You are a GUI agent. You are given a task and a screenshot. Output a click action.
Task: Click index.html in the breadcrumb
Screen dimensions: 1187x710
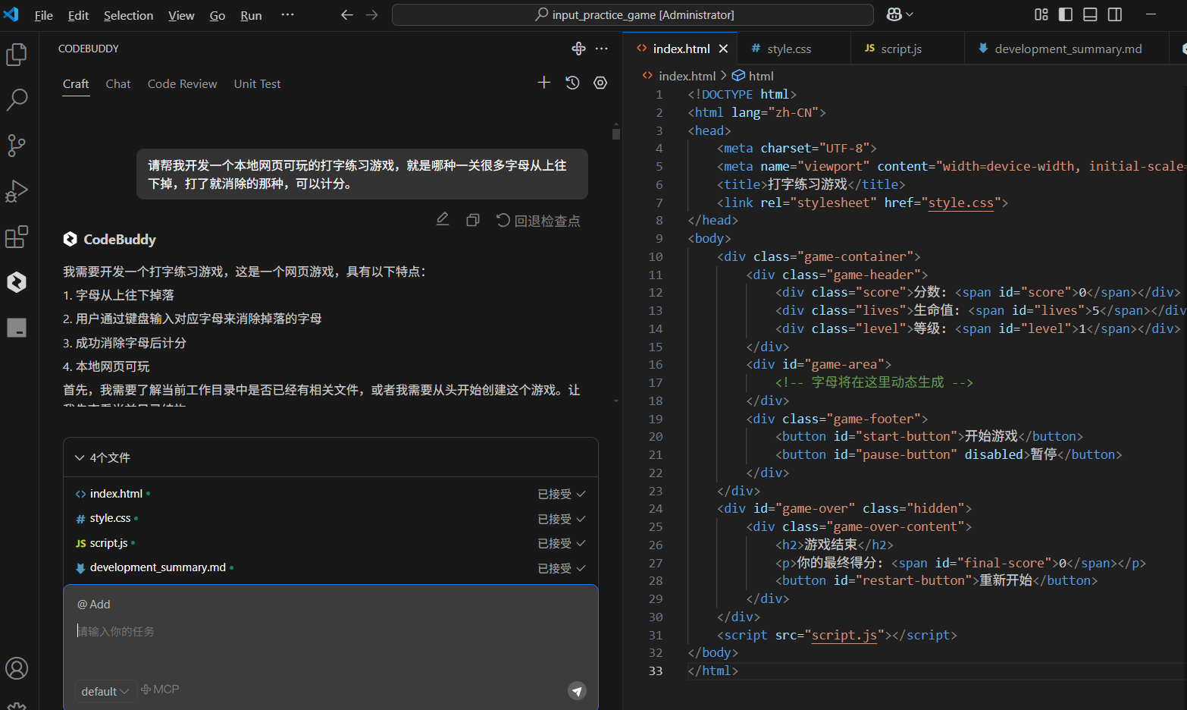pos(687,76)
